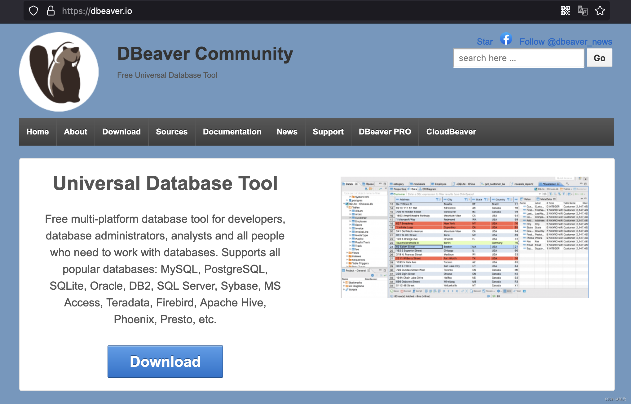Click the dbeaver.io address bar URL

point(97,11)
